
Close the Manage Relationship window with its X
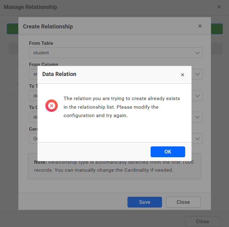[219, 7]
